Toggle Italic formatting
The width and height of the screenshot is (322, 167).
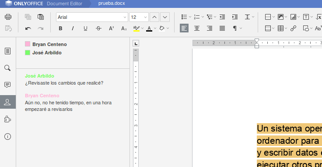(73, 28)
